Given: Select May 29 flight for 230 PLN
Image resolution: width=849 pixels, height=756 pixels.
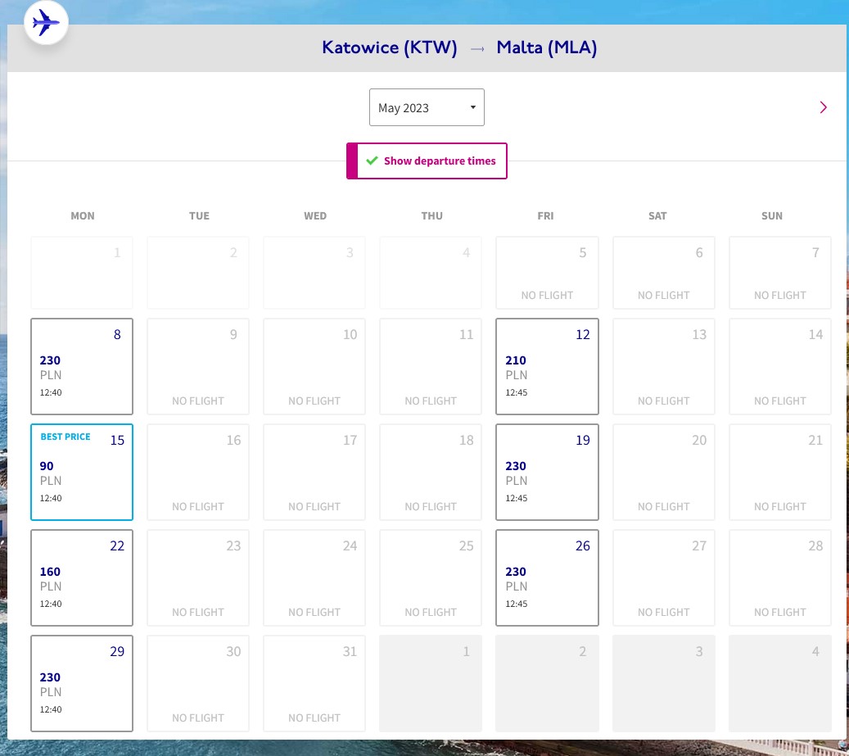Looking at the screenshot, I should click(x=82, y=683).
